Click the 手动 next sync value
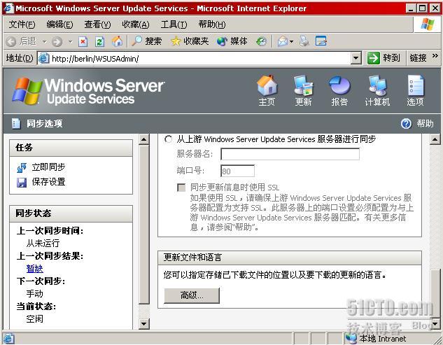 click(34, 294)
